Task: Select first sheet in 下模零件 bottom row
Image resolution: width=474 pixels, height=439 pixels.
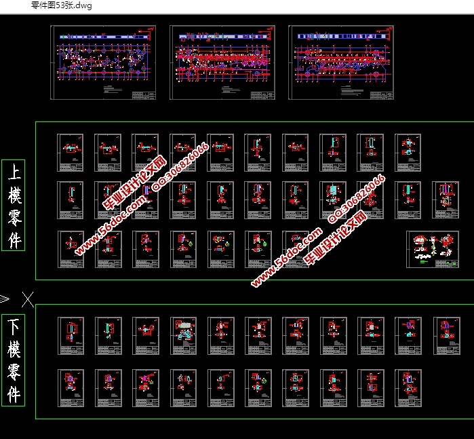Action: 71,388
